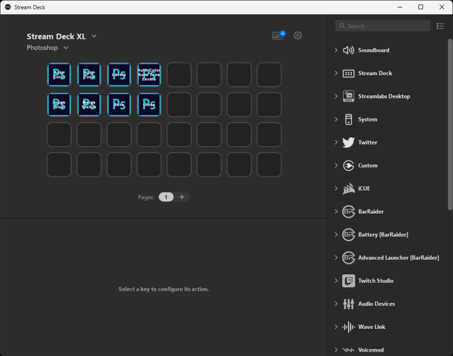Viewport: 453px width, 356px height.
Task: Select the Auto Color Photoshop key
Action: pyautogui.click(x=59, y=75)
